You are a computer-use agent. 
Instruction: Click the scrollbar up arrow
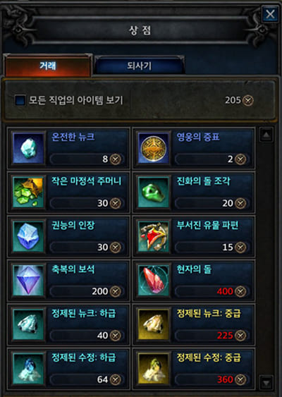(266, 135)
